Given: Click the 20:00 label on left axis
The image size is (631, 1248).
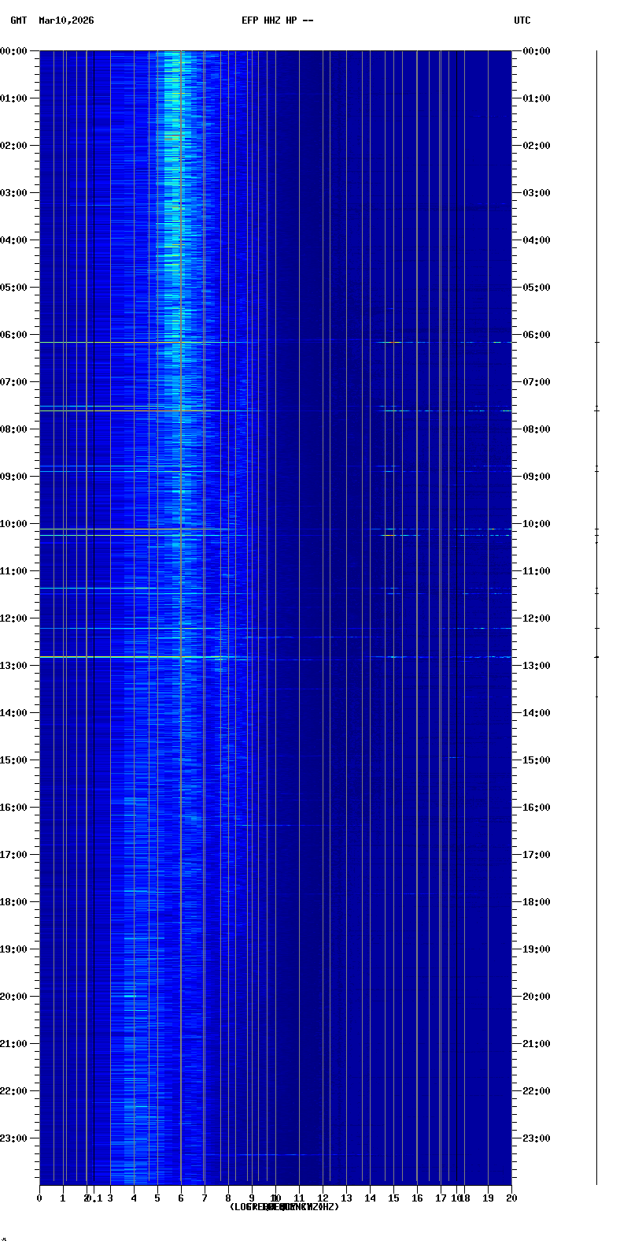Looking at the screenshot, I should click(x=15, y=997).
